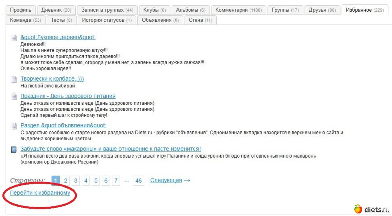392x216 pixels.
Task: Click the page icon next to "Праздник - День здорового питания"
Action: click(14, 97)
